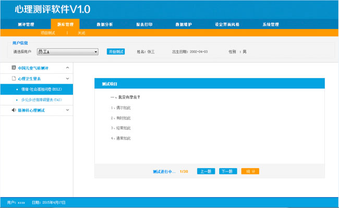Choose answer option 有时如此
Viewport: 339px width, 208px height.
point(121,118)
